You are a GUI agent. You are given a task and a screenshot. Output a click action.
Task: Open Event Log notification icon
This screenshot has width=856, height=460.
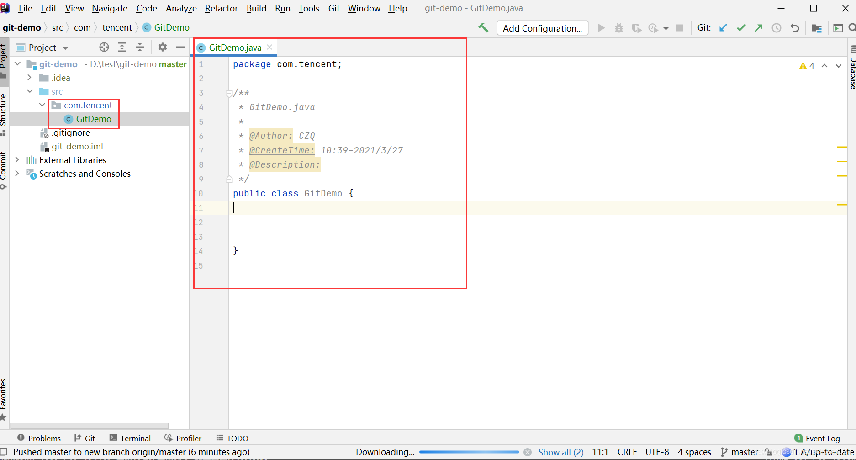click(x=798, y=438)
